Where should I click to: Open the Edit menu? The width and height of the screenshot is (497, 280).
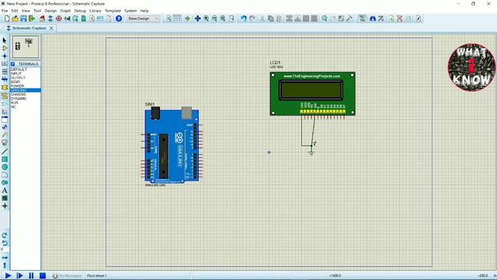(15, 11)
